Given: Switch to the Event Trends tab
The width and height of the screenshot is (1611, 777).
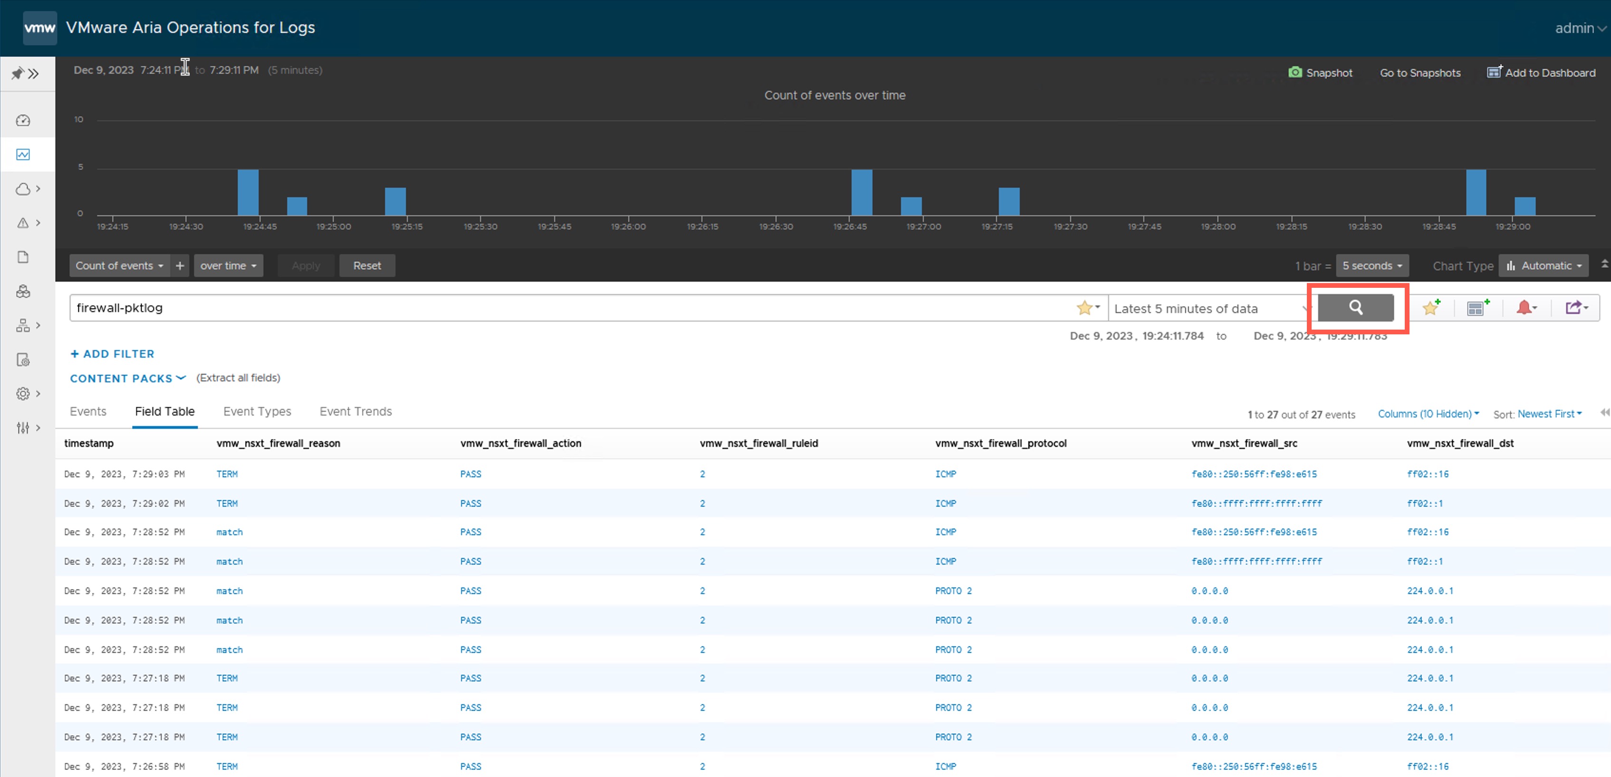Looking at the screenshot, I should click(x=355, y=411).
